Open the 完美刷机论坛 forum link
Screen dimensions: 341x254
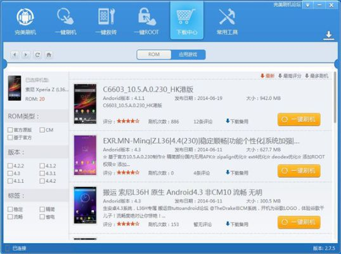click(x=287, y=4)
